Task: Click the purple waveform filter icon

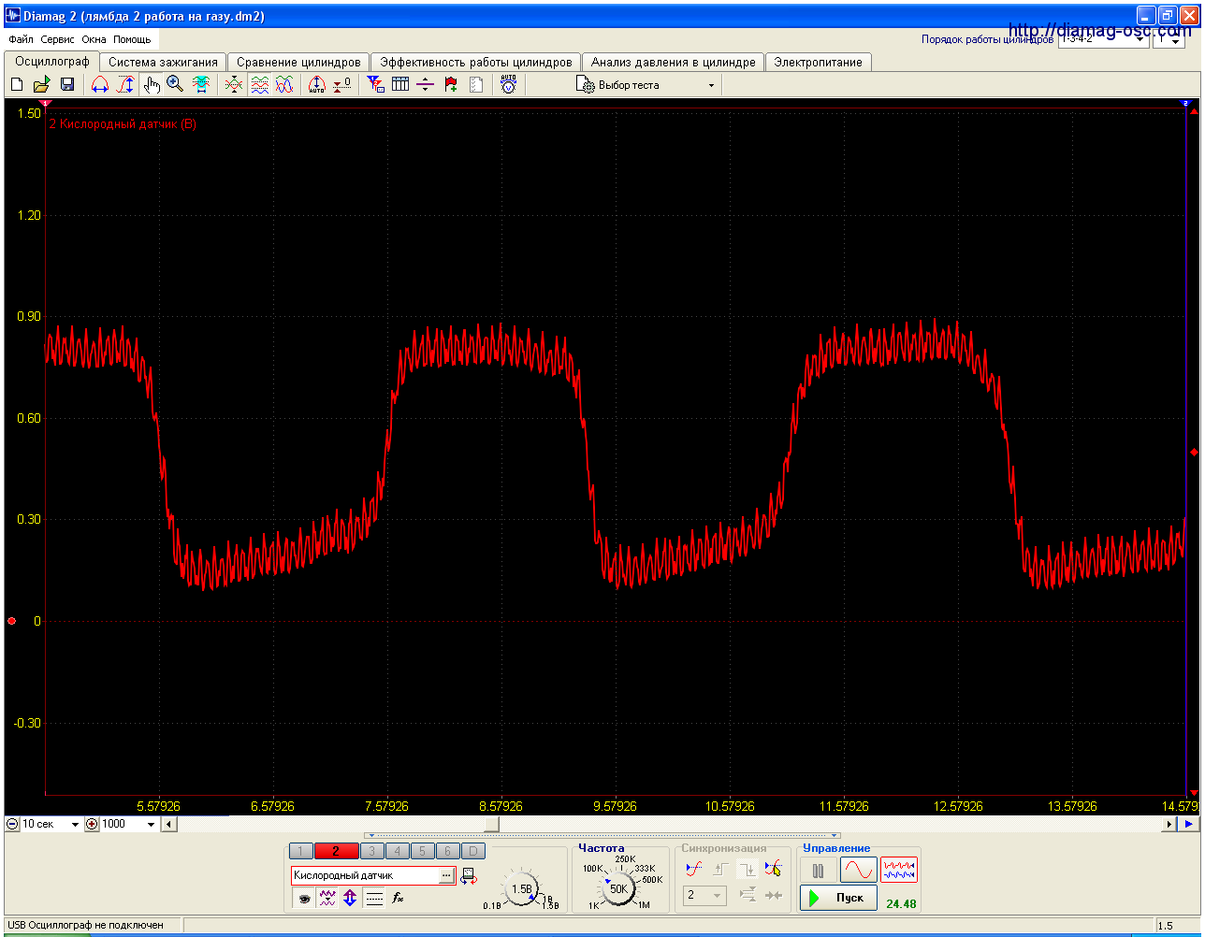Action: (327, 899)
